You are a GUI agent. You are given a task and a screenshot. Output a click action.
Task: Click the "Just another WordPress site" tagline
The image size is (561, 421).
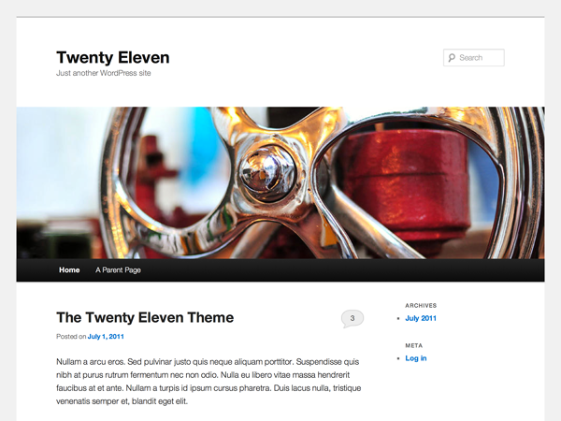click(103, 73)
